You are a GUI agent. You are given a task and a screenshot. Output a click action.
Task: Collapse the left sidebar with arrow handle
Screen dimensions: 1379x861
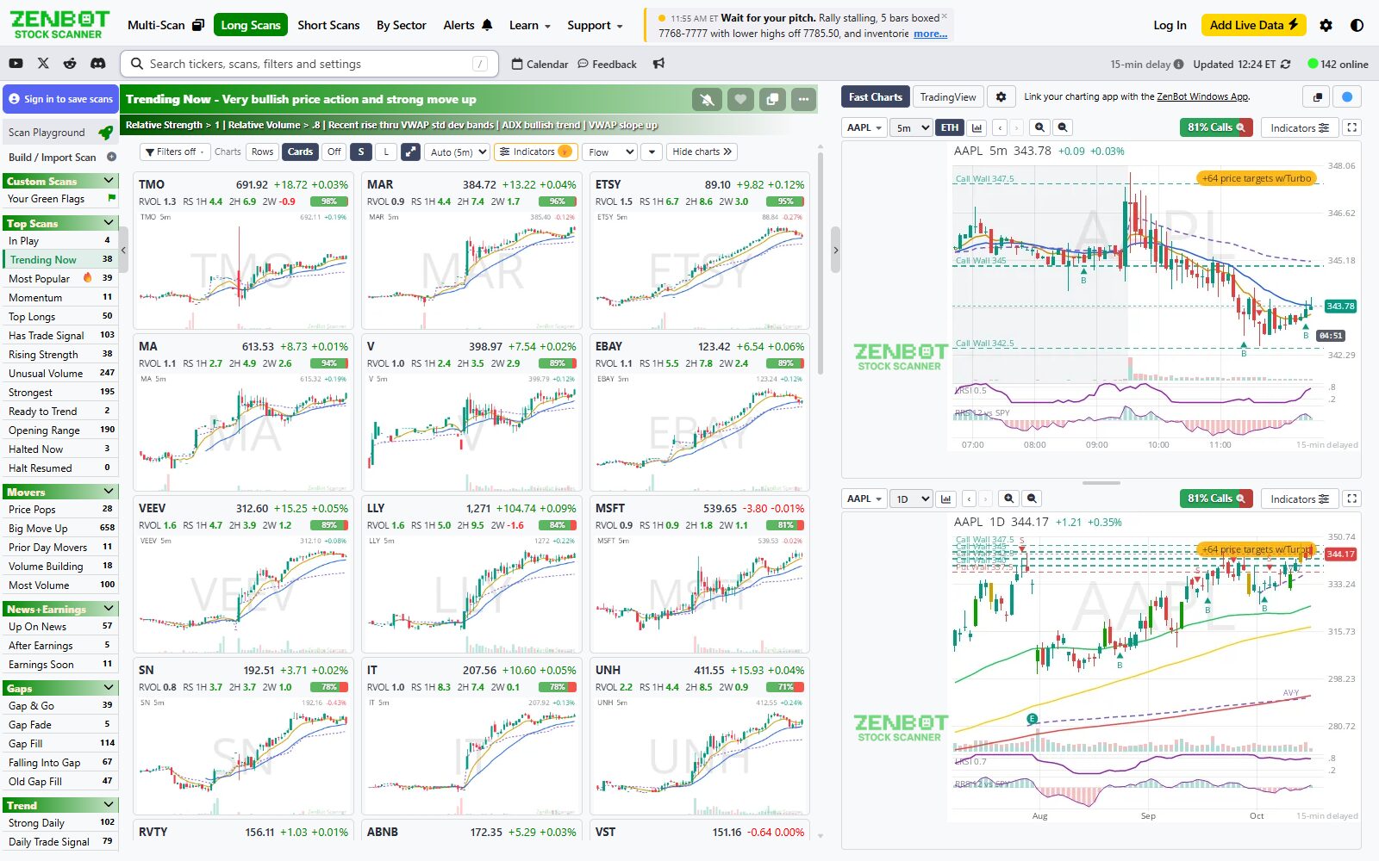coord(123,251)
